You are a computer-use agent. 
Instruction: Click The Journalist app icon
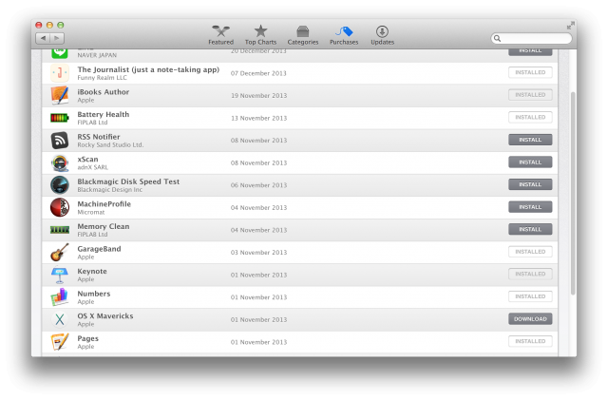(60, 72)
